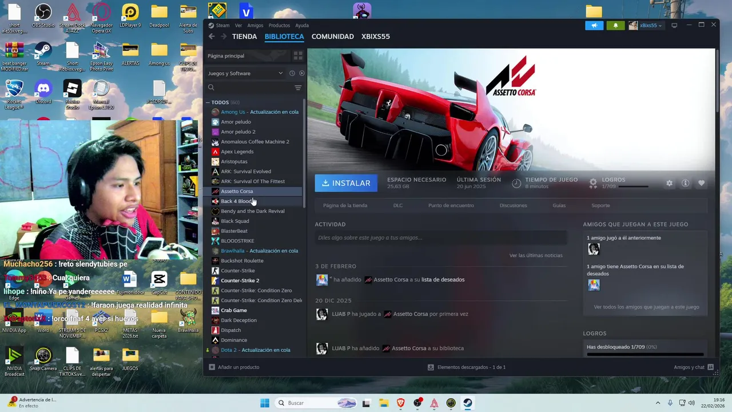
Task: Open OBS Studio desktop shortcut
Action: pyautogui.click(x=43, y=15)
